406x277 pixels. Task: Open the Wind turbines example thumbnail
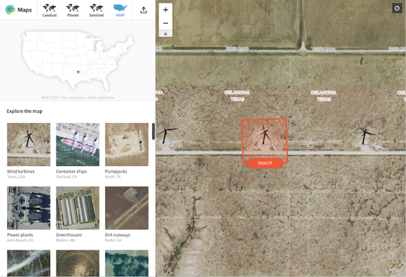28,144
